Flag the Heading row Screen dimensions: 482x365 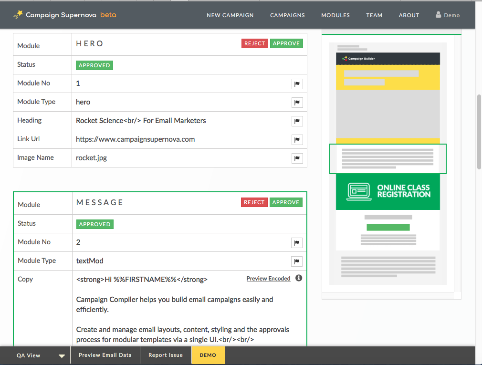tap(297, 121)
